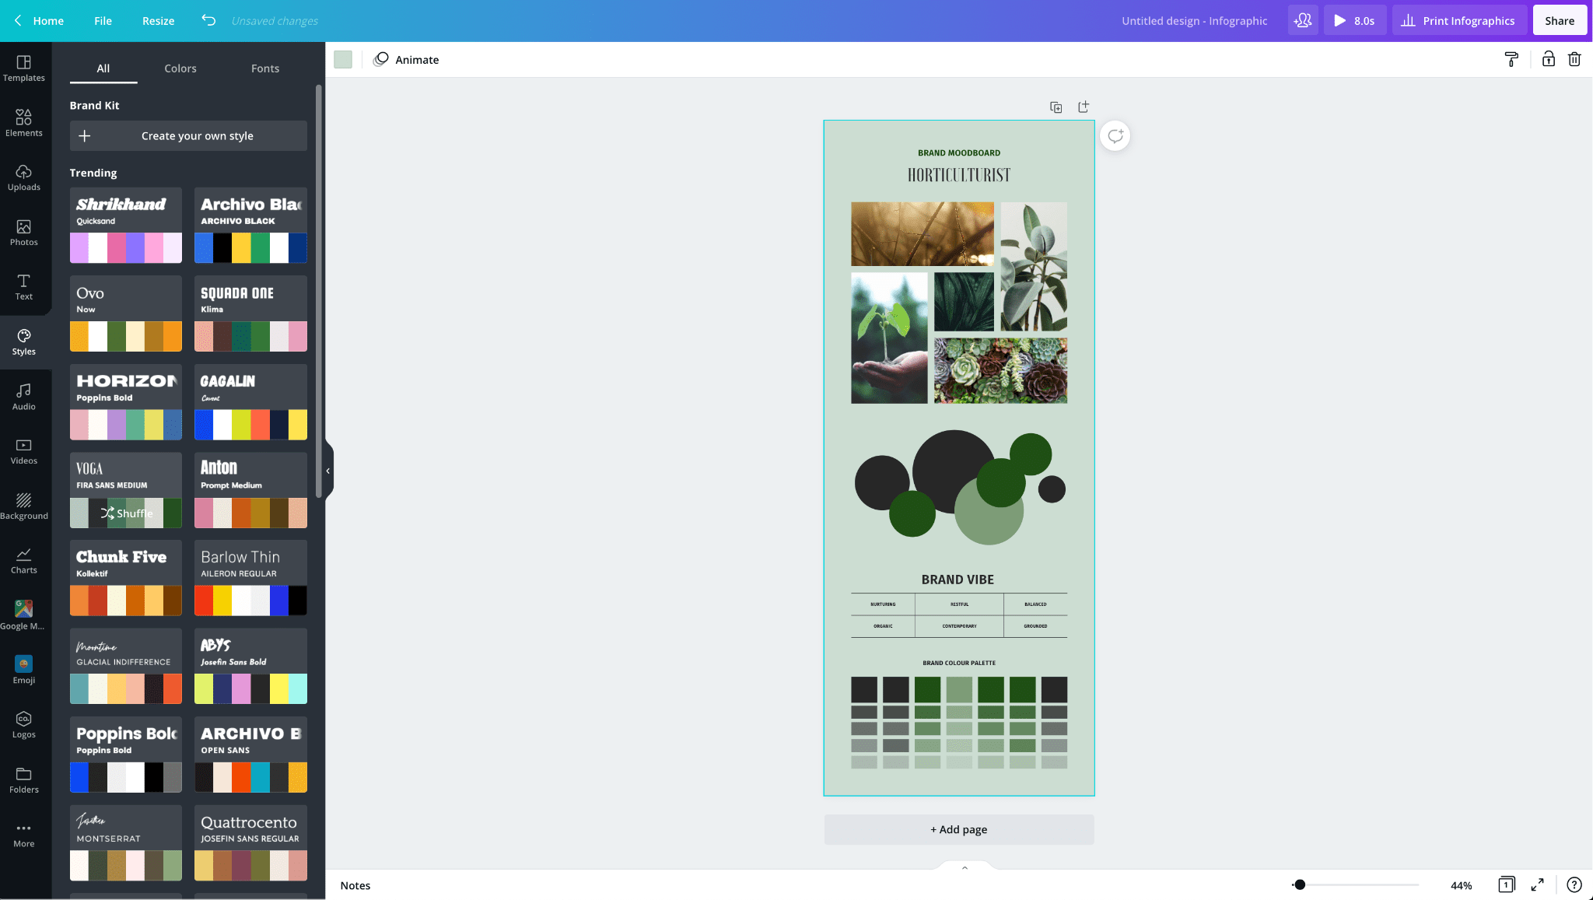Click the undo arrow icon
Screen dimensions: 1593x900
(208, 20)
